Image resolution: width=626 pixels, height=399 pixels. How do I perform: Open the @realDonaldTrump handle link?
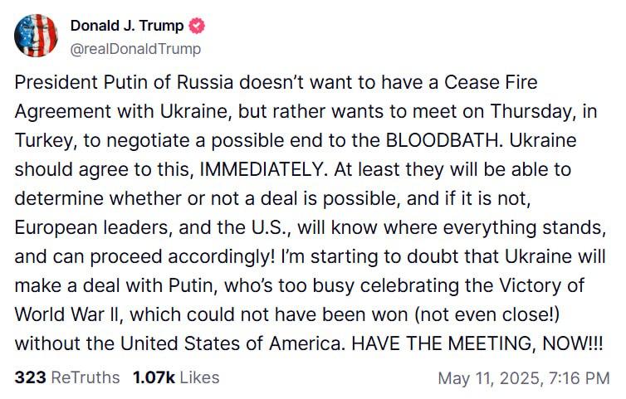pyautogui.click(x=135, y=49)
